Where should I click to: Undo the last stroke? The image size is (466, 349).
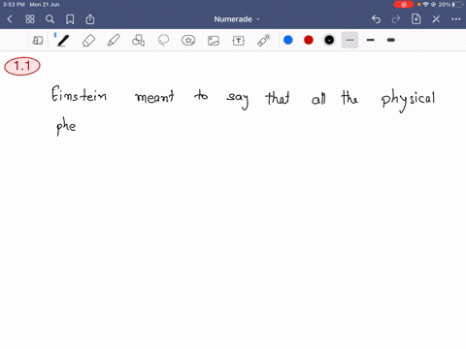tap(376, 19)
